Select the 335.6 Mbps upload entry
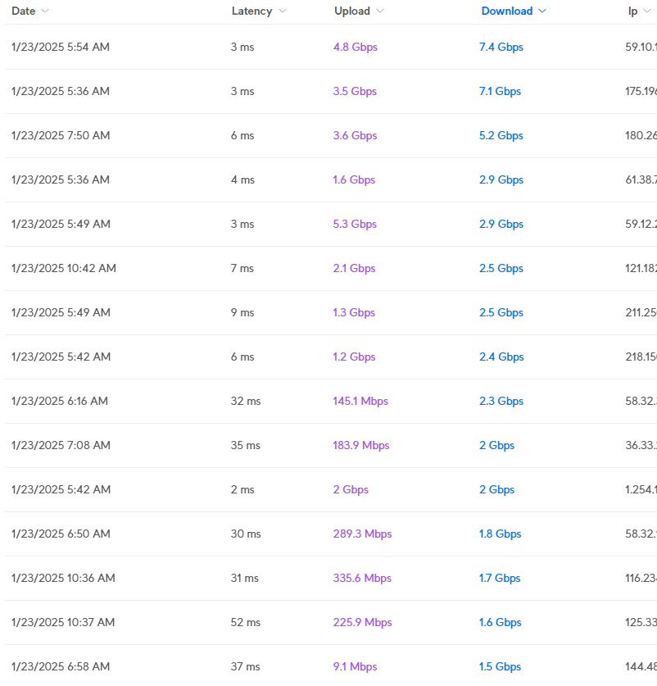This screenshot has height=686, width=657. [361, 579]
